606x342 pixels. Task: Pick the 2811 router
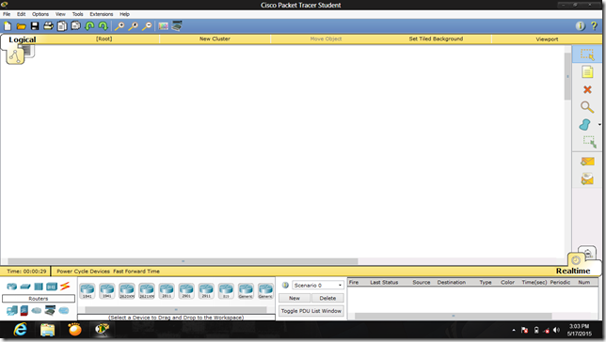click(167, 291)
